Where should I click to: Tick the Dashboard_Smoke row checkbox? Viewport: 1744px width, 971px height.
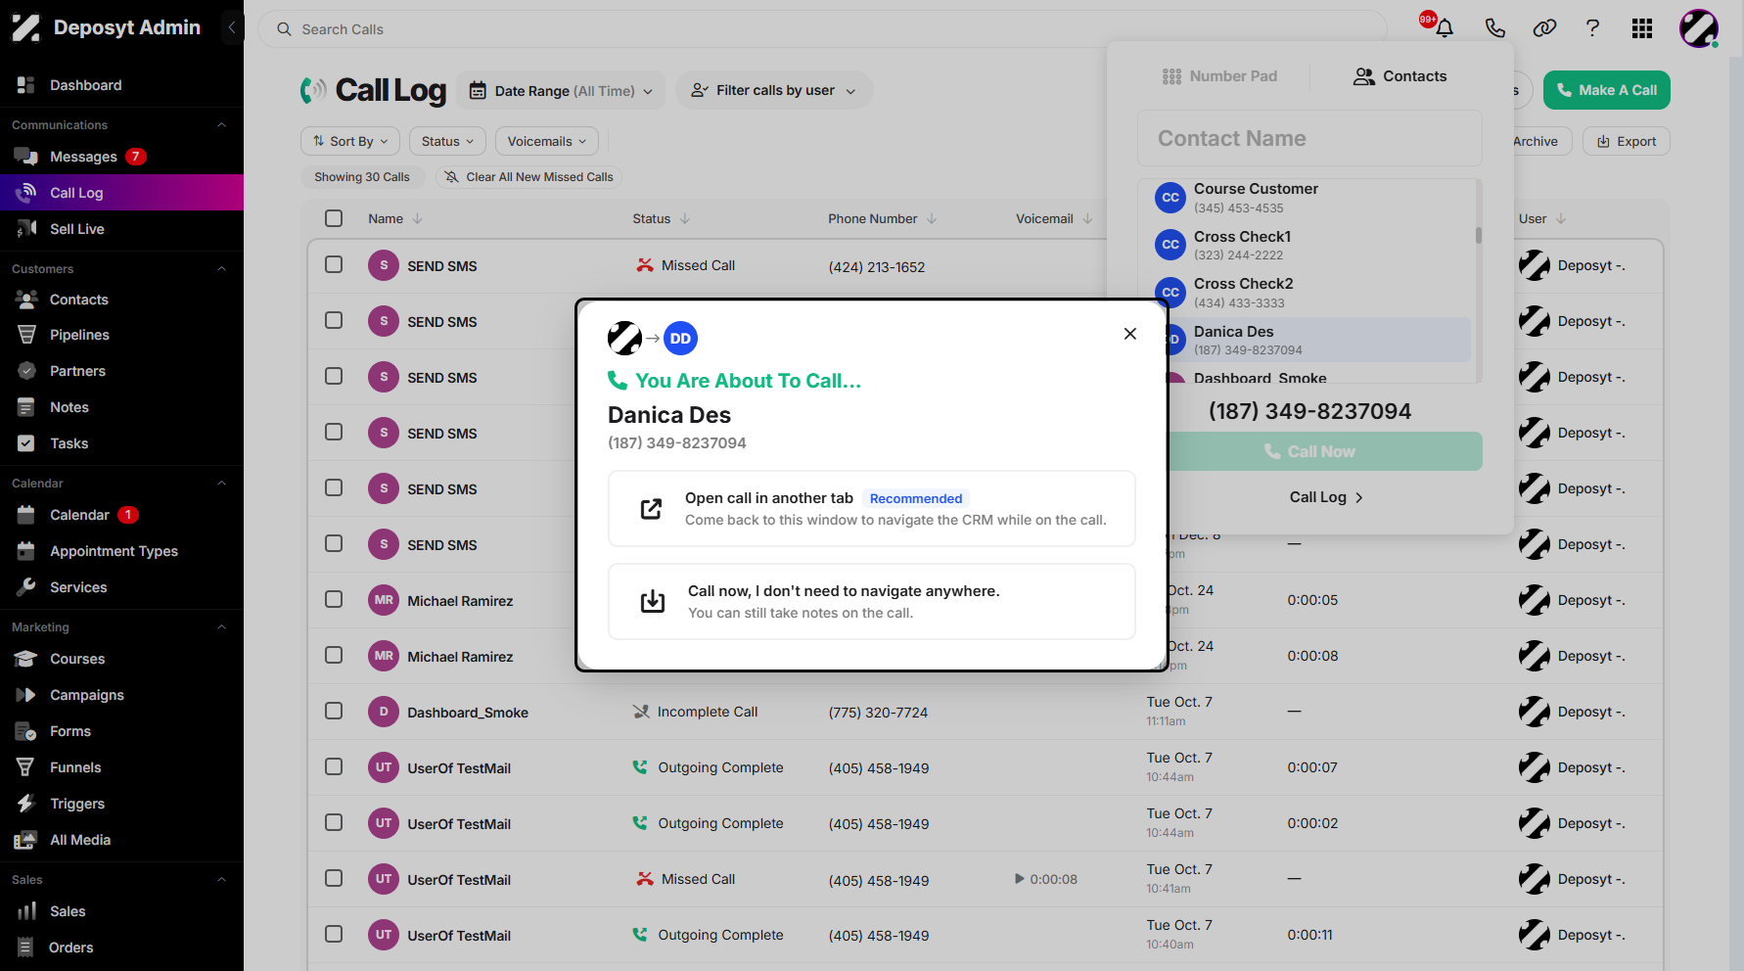pos(334,711)
